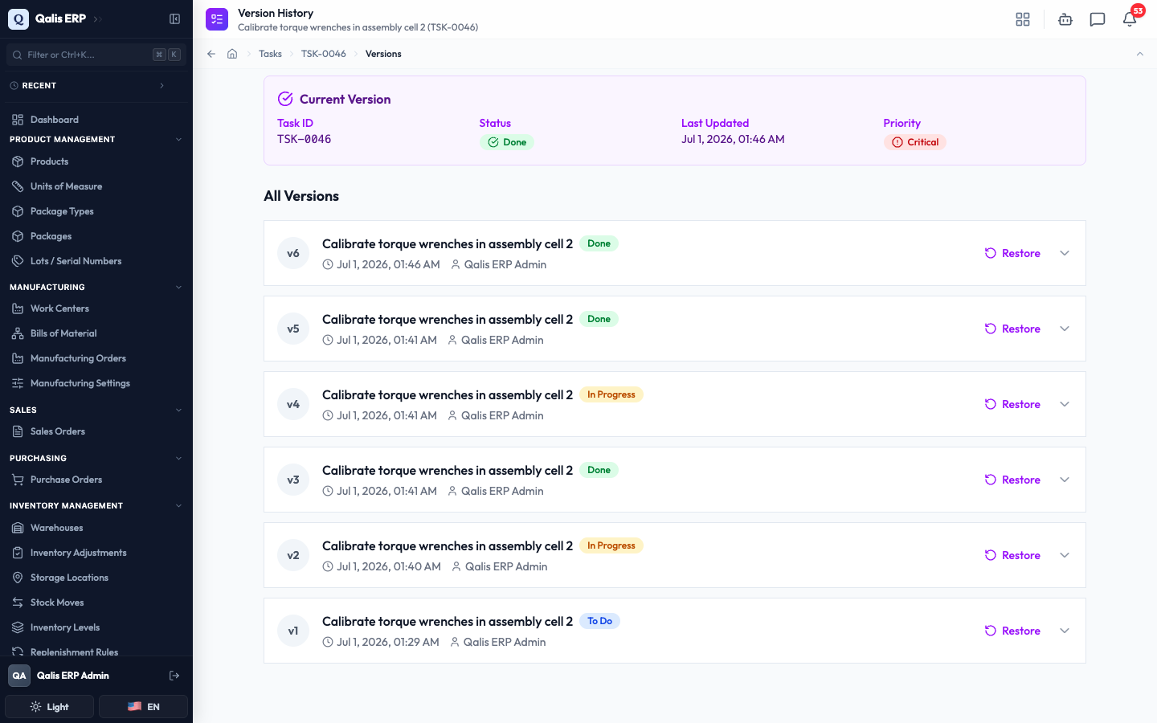
Task: Open Qalis ERP Admin user profile
Action: pyautogui.click(x=72, y=676)
